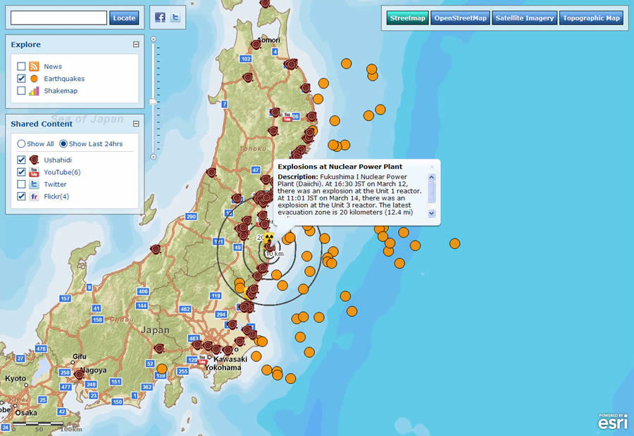Image resolution: width=634 pixels, height=436 pixels.
Task: Open the OpenStreetMap basemap option
Action: point(459,18)
